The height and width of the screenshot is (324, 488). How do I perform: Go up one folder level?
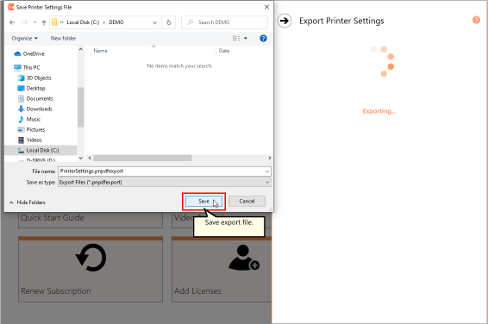click(x=44, y=22)
